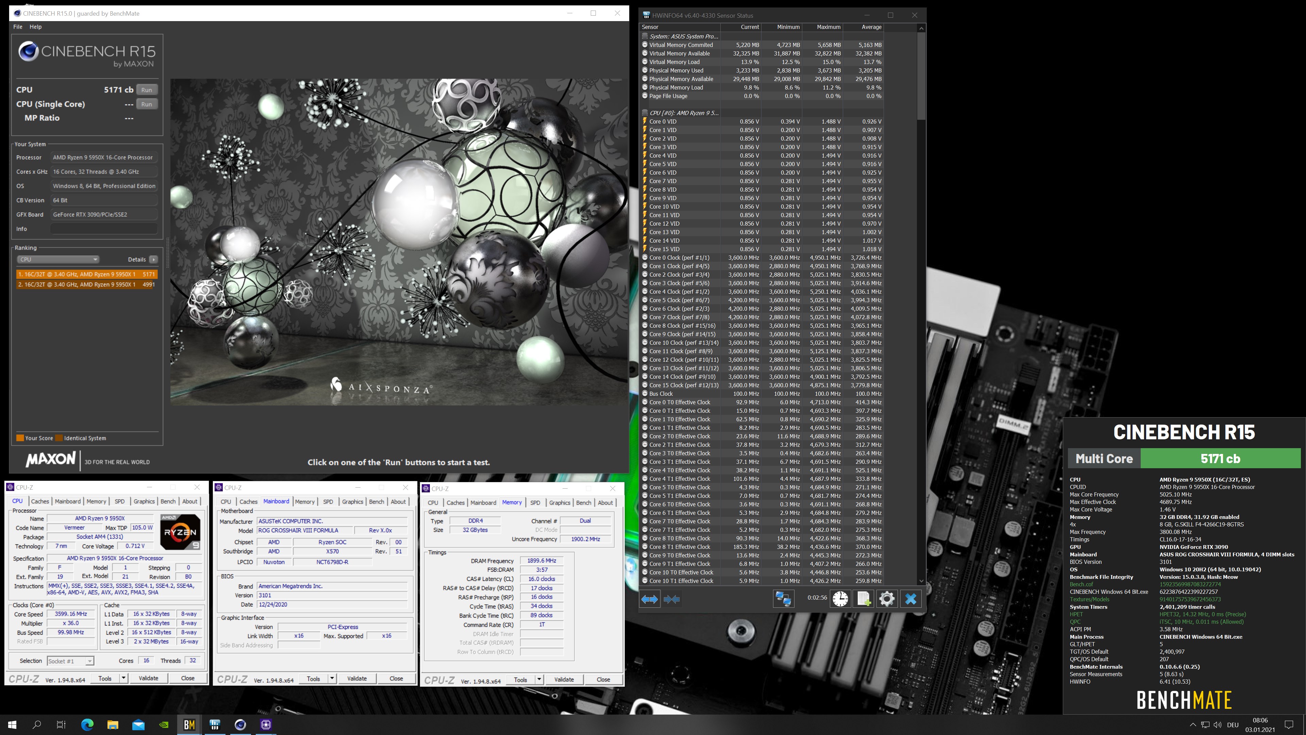
Task: Click Validate in CPU-Z Memory window
Action: pos(564,680)
